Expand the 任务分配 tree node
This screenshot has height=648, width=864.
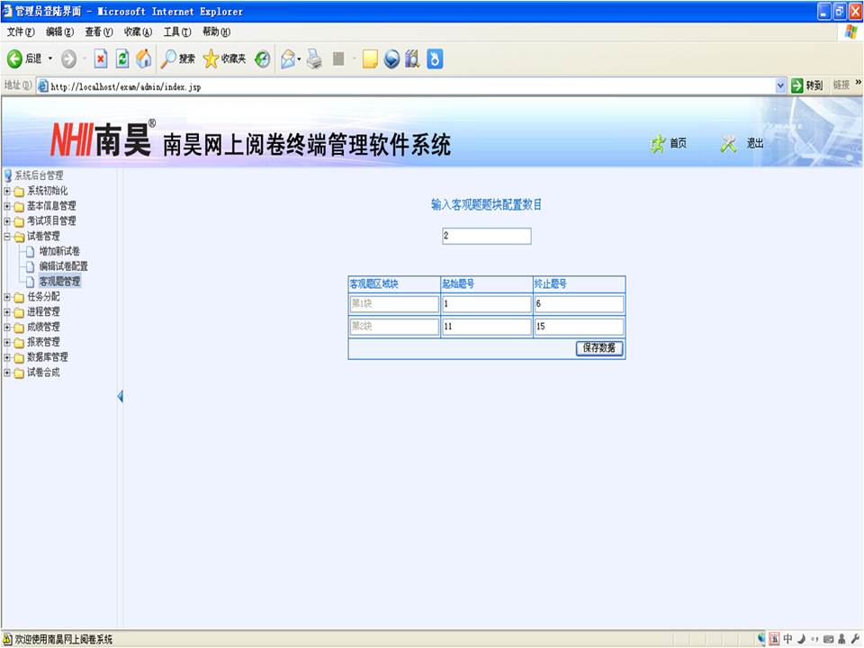pyautogui.click(x=7, y=297)
